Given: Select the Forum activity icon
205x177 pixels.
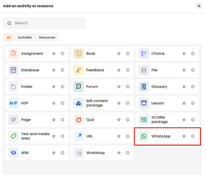Looking at the screenshot, I should tap(78, 87).
